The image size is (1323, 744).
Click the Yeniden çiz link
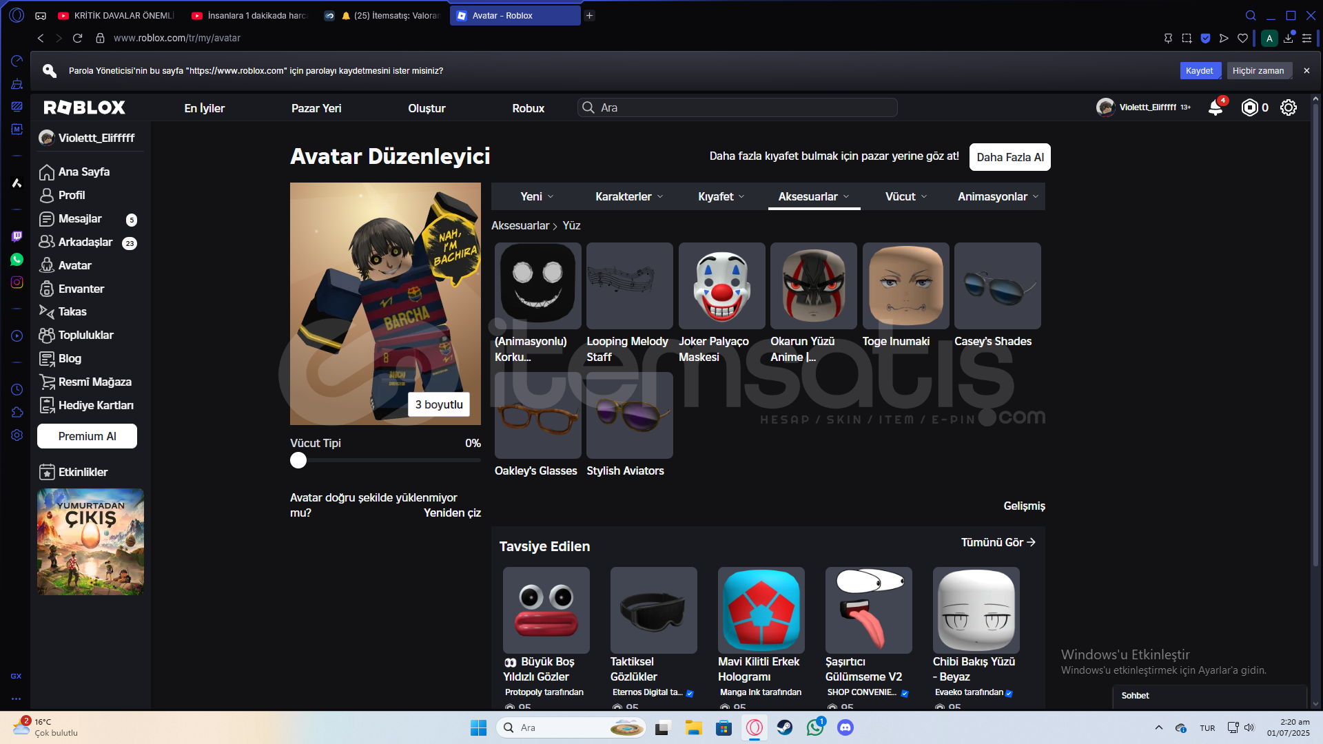tap(452, 513)
